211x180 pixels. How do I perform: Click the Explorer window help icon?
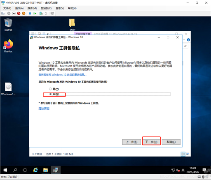(188, 40)
